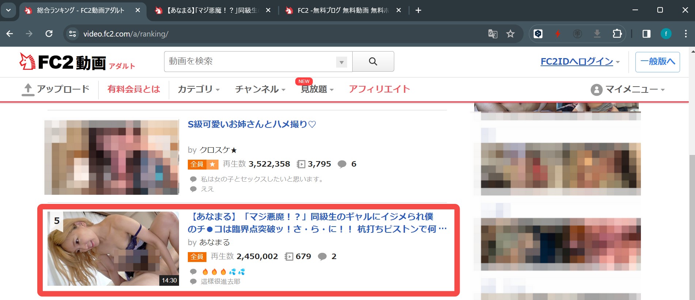The height and width of the screenshot is (300, 695).
Task: Click the address bar URL
Action: click(126, 34)
